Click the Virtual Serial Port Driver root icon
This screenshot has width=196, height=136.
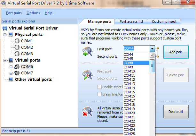(5, 28)
